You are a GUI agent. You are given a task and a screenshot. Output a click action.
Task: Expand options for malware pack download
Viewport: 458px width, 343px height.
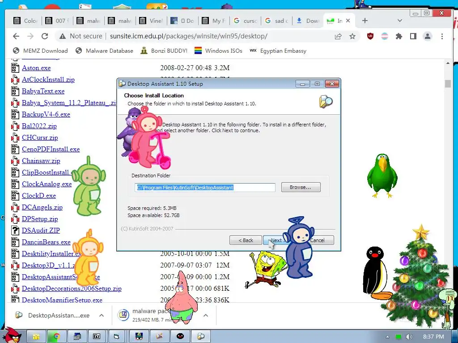tap(206, 315)
